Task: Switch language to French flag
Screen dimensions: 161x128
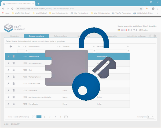Action: tap(126, 30)
